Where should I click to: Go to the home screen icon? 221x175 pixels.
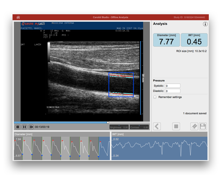(18, 17)
